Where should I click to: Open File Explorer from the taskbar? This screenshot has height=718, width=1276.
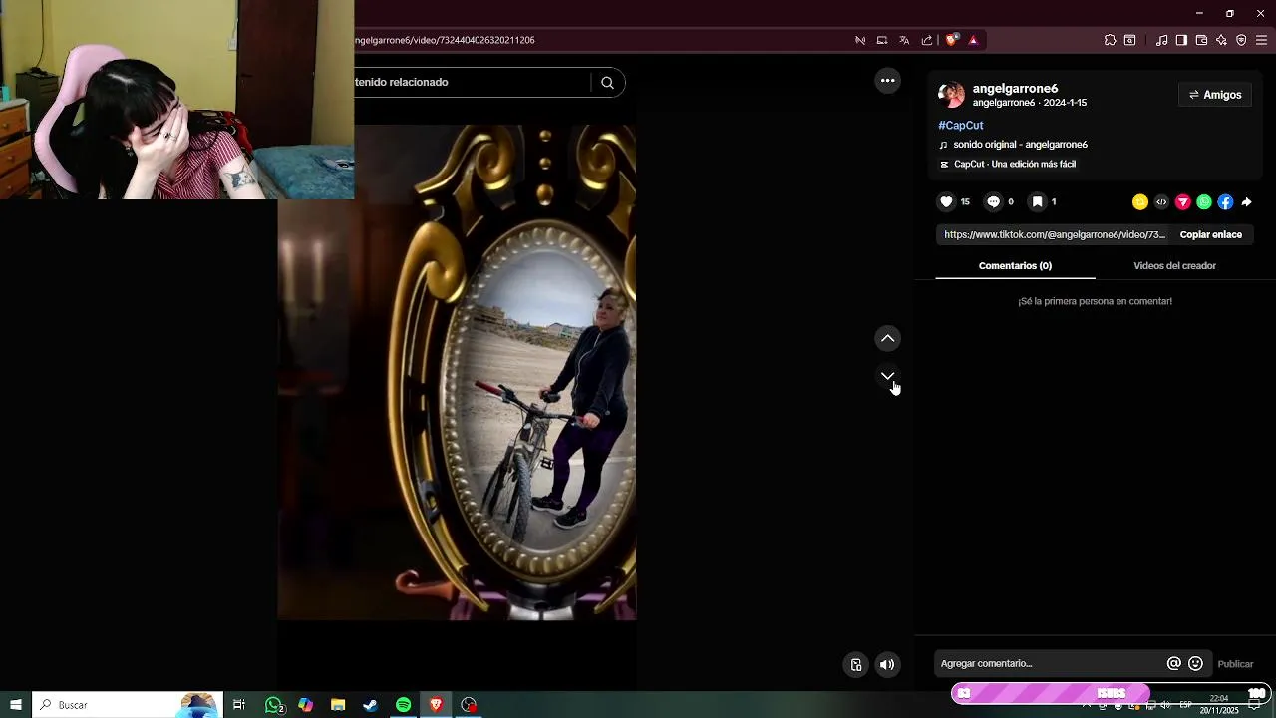[338, 705]
